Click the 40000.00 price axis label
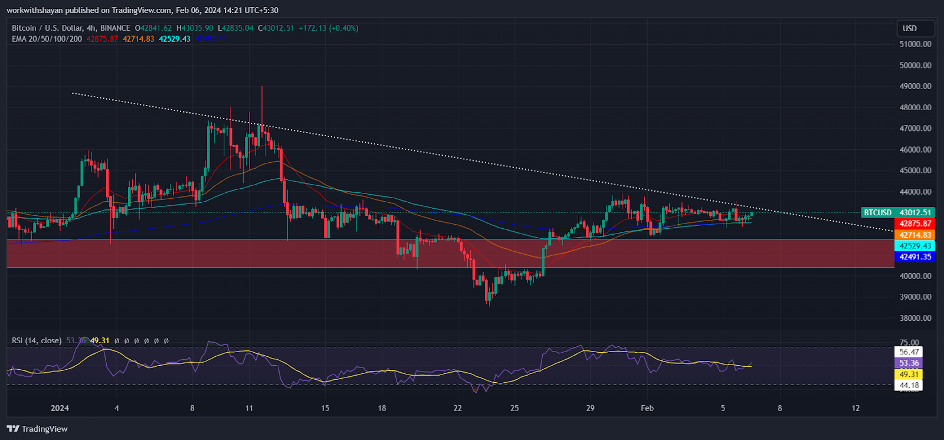 tap(916, 276)
